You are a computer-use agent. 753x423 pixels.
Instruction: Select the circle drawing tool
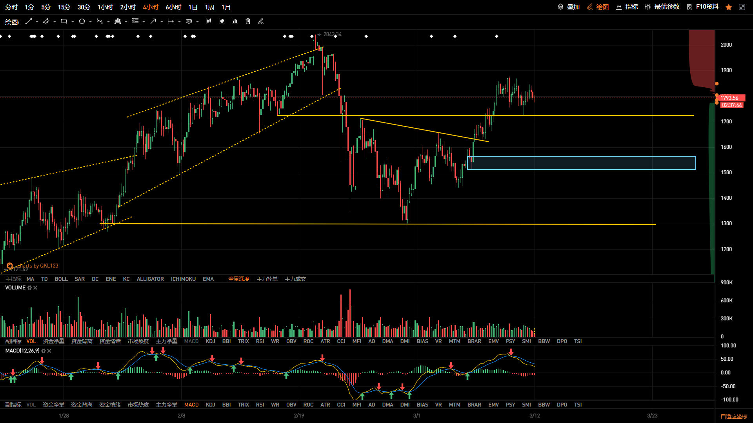(x=82, y=22)
